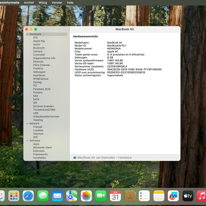The height and width of the screenshot is (206, 206).
Task: Open Apple TV app in Dock
Action: (x=188, y=196)
